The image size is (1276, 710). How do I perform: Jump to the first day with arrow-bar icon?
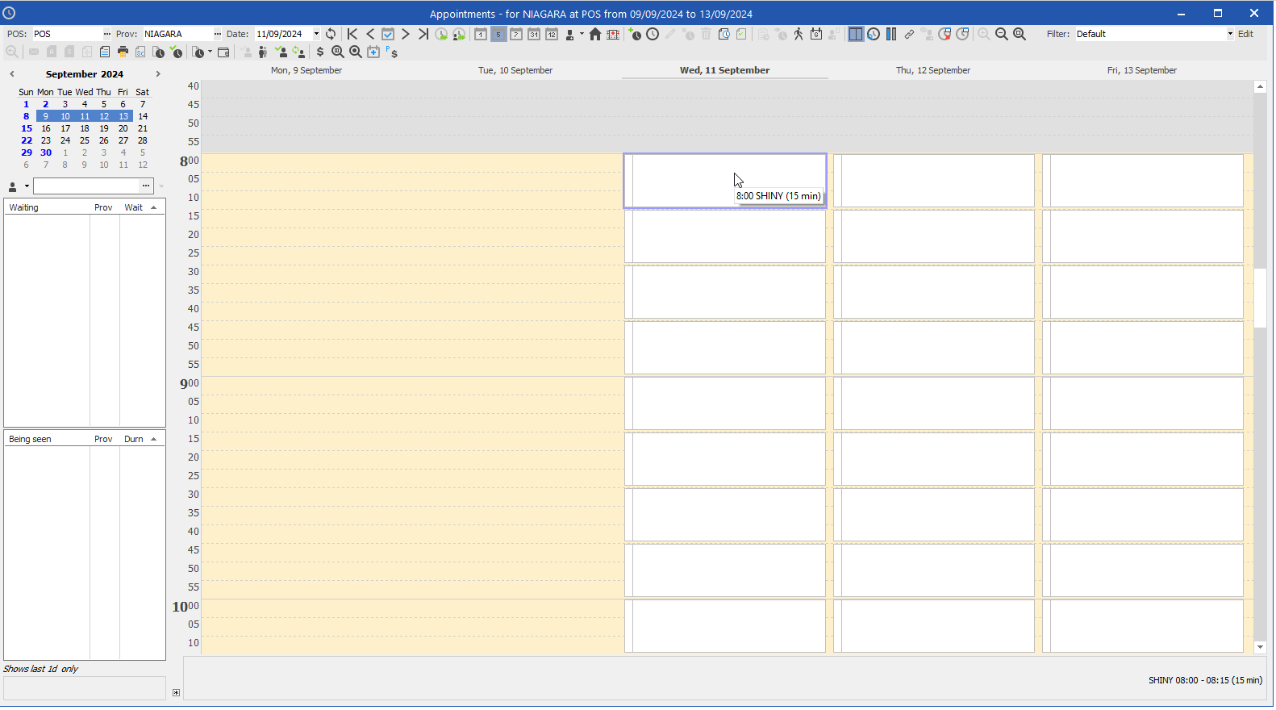point(352,34)
